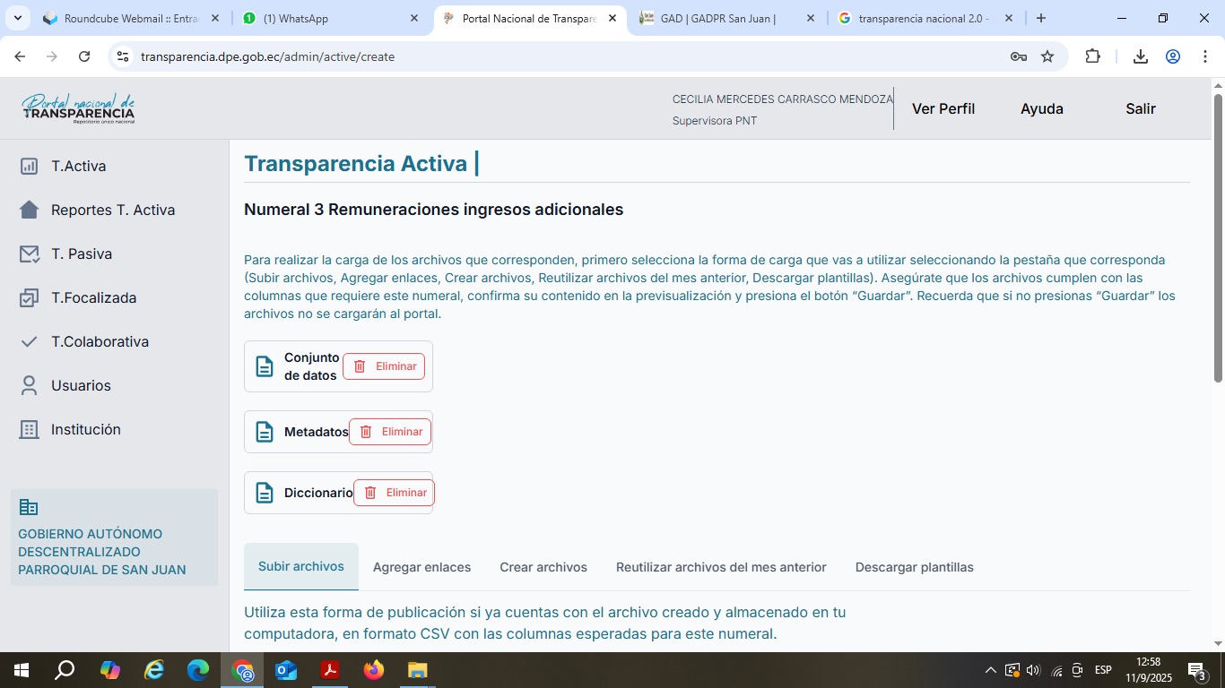The image size is (1225, 688).
Task: Click the Portal Nacional de Transparencia logo
Action: [78, 108]
